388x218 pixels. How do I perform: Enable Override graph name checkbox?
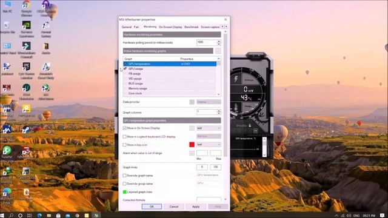tap(124, 176)
